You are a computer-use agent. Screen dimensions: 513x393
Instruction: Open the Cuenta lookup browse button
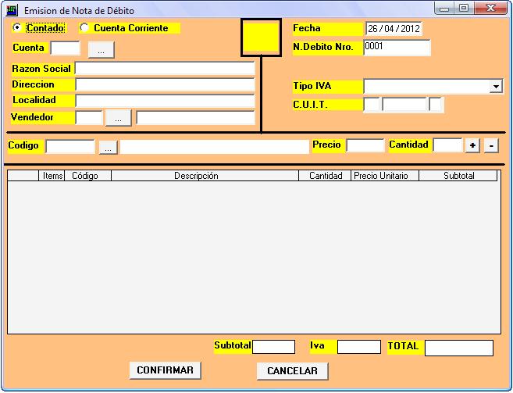click(102, 49)
